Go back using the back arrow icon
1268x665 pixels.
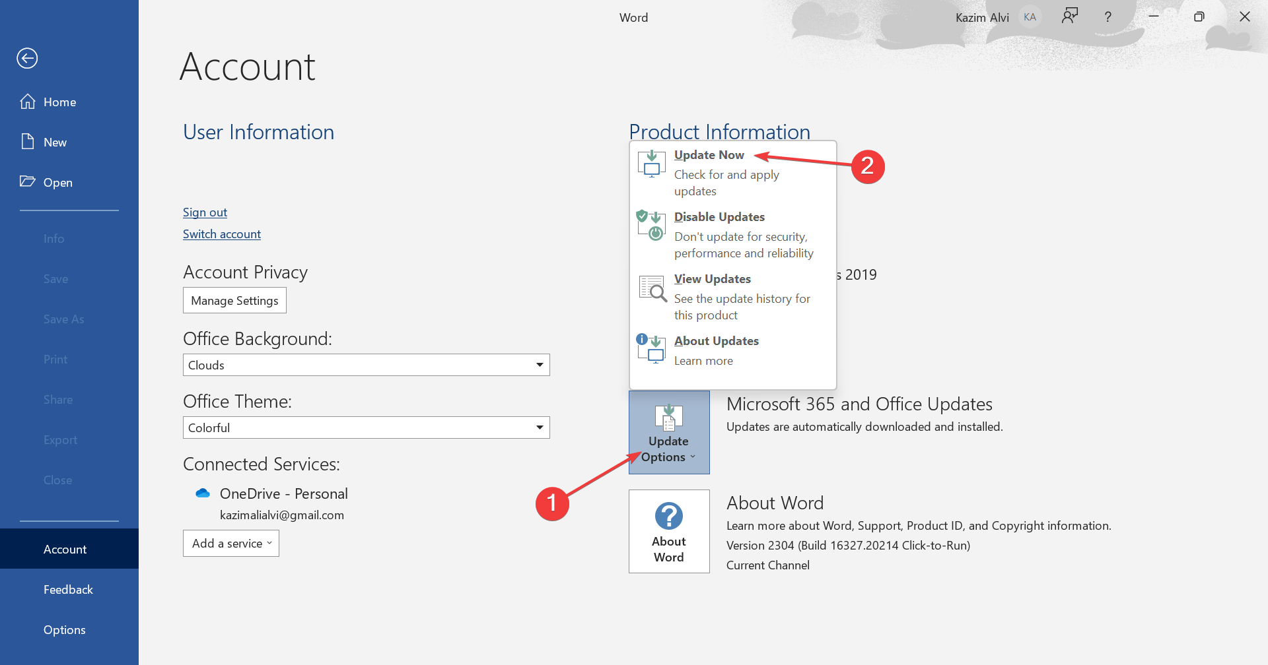pos(27,58)
